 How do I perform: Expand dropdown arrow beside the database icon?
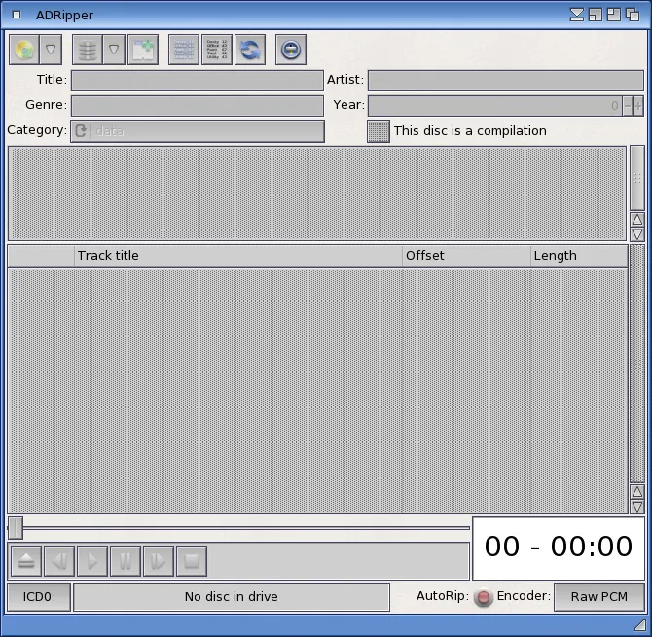114,50
